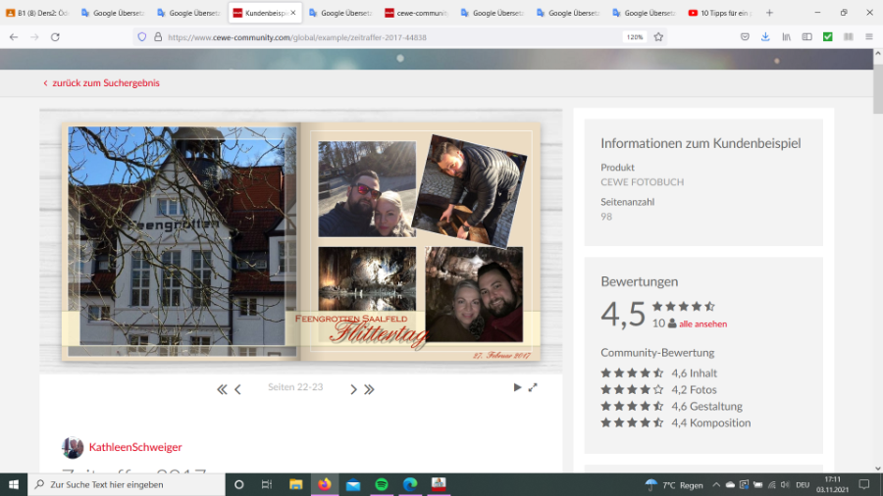
Task: Switch to the 'B1 (B) Ders2' tab
Action: click(x=37, y=13)
